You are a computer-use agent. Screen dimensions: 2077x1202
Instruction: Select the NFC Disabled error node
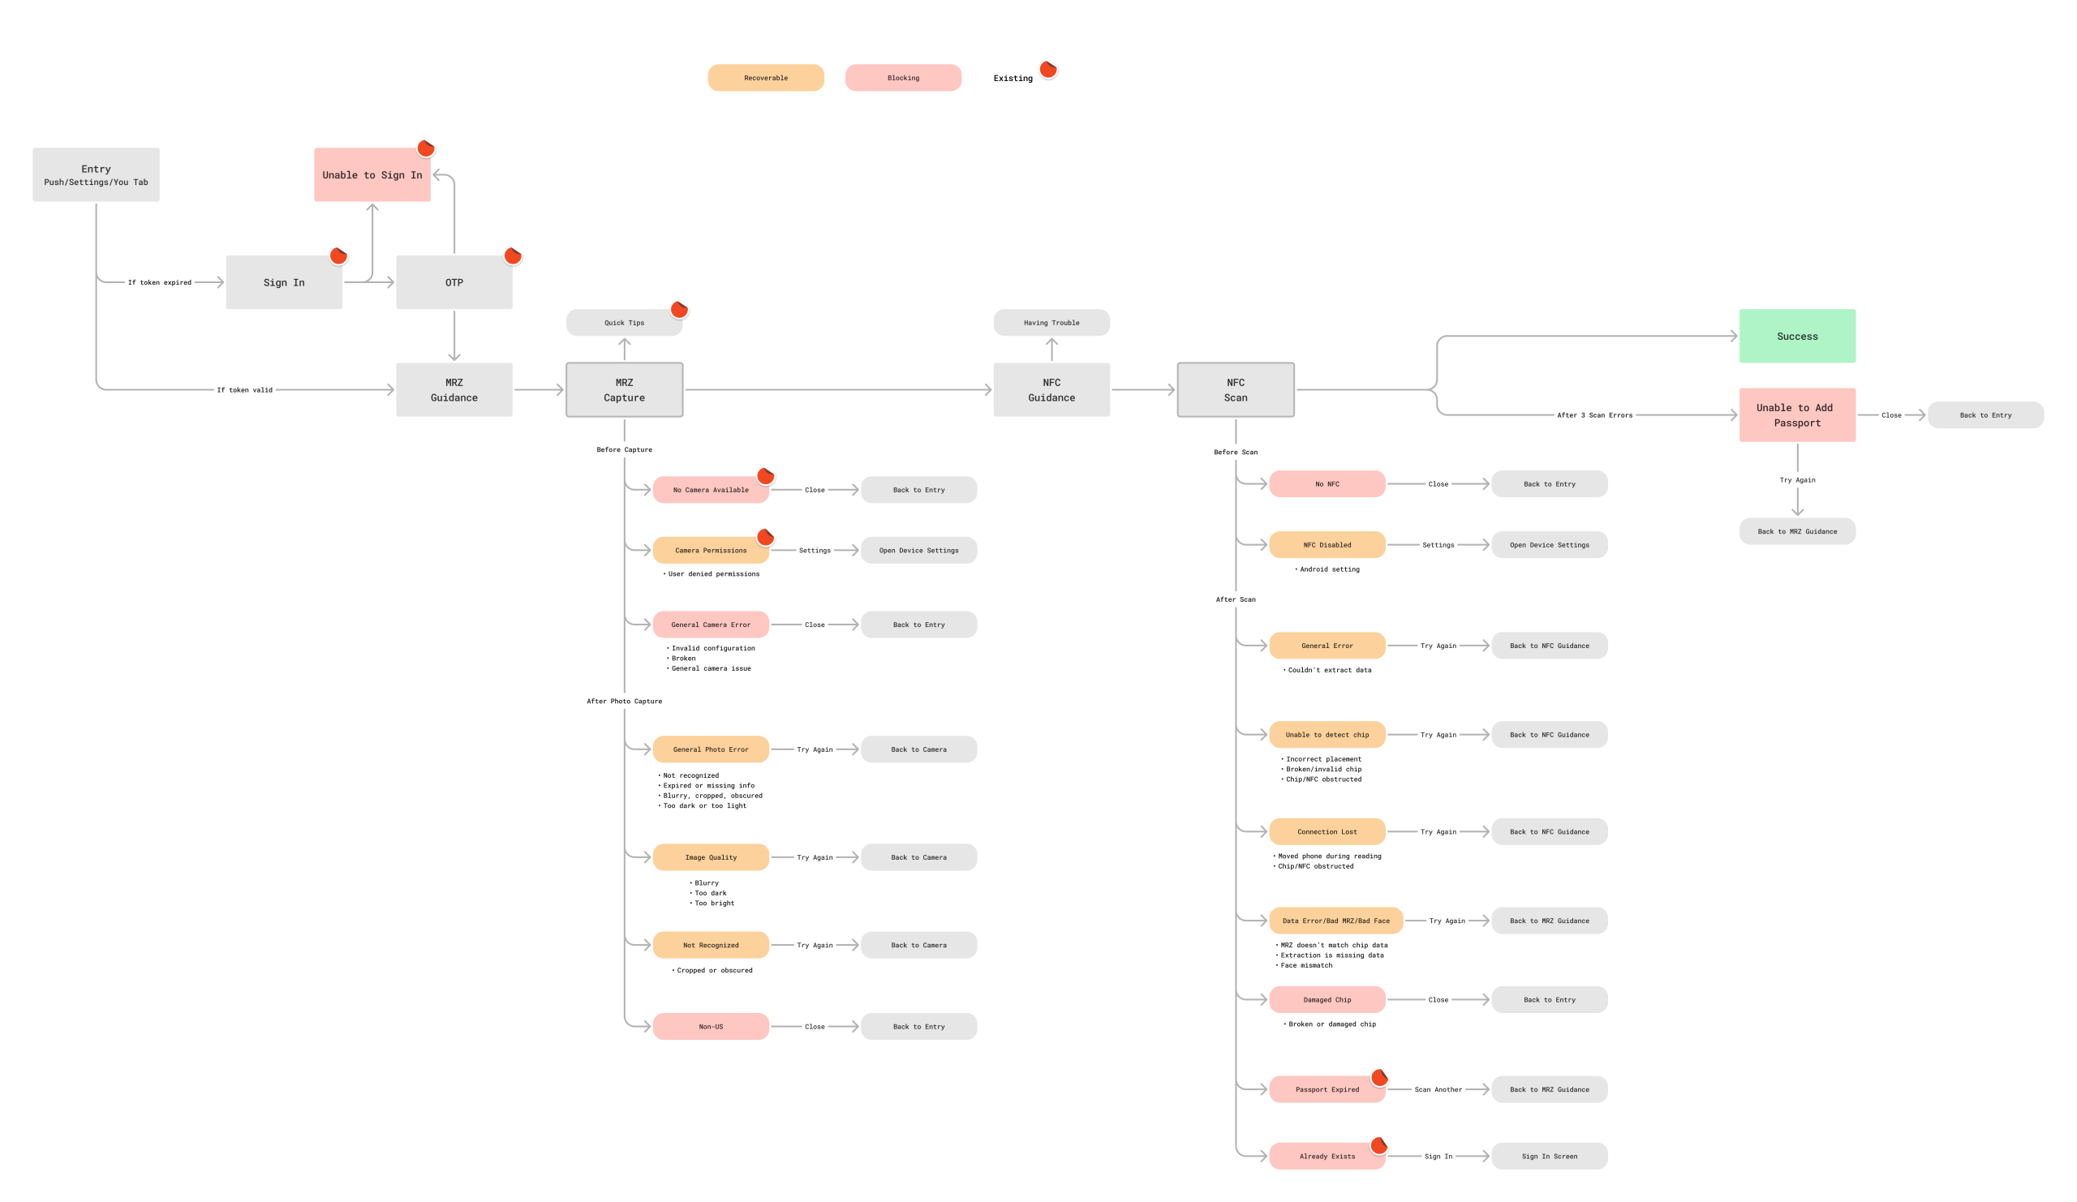tap(1327, 544)
